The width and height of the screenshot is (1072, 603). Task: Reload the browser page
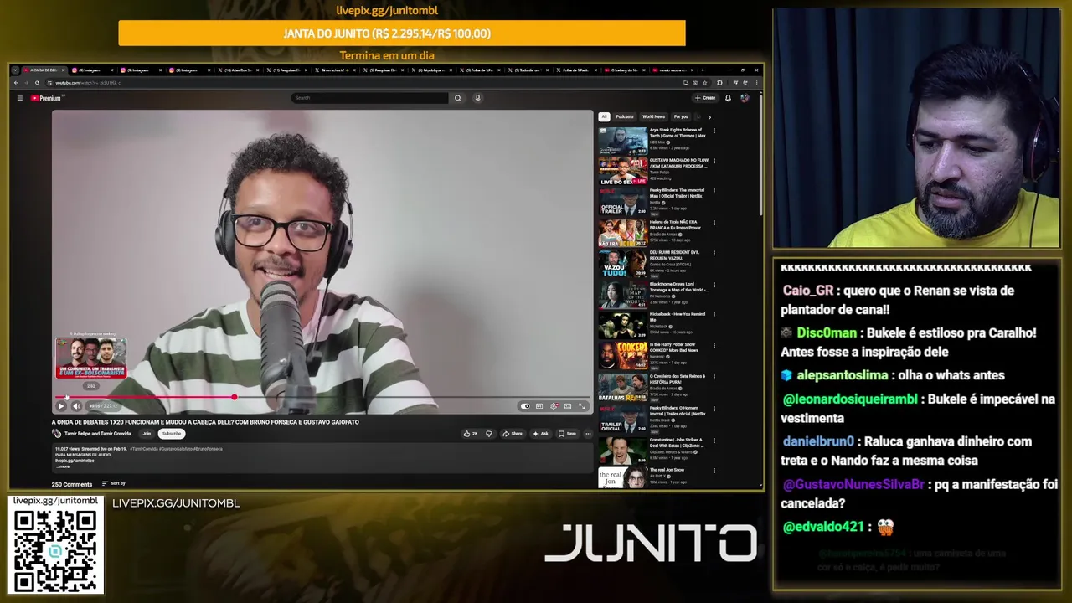tap(37, 83)
